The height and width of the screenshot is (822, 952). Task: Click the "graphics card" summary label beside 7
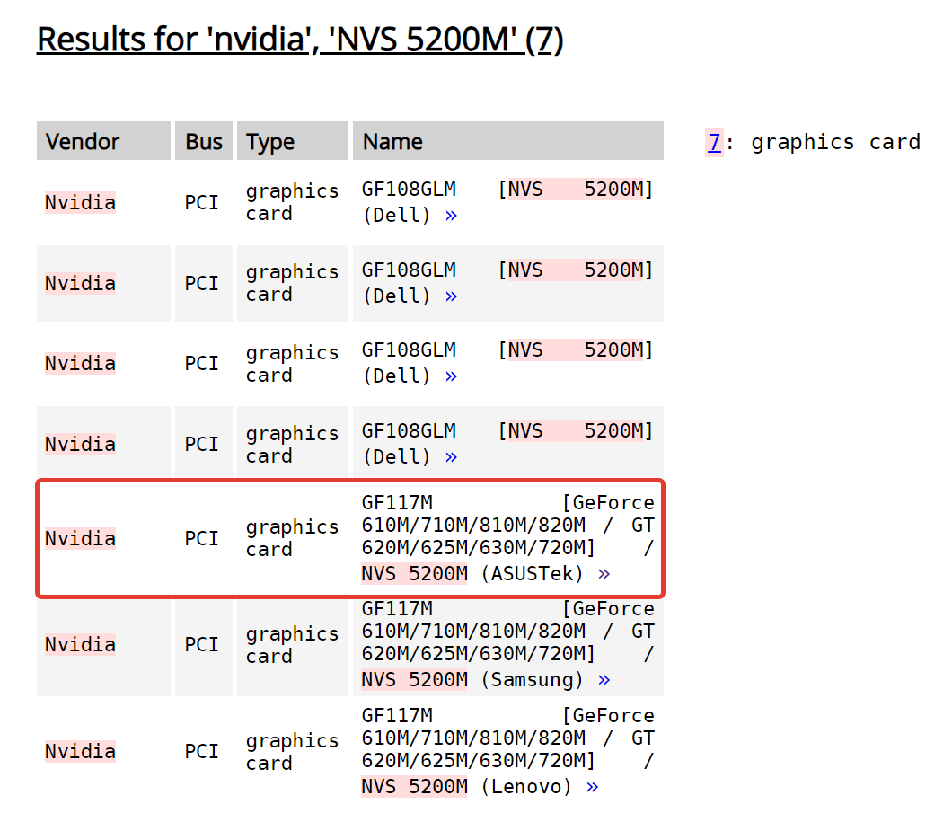point(835,142)
